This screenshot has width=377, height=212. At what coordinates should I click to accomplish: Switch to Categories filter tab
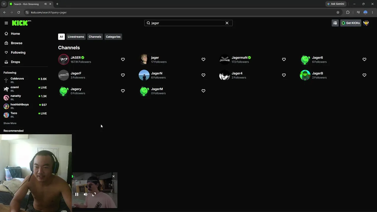tap(113, 37)
